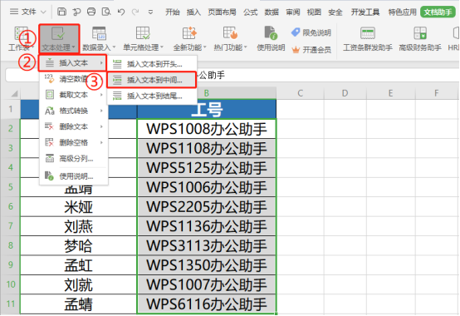Select 插入文本到开头... option
The height and width of the screenshot is (316, 460).
(x=152, y=64)
